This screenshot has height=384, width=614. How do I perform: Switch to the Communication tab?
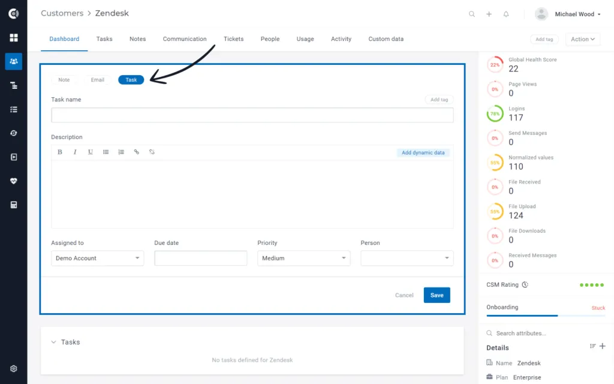click(185, 39)
